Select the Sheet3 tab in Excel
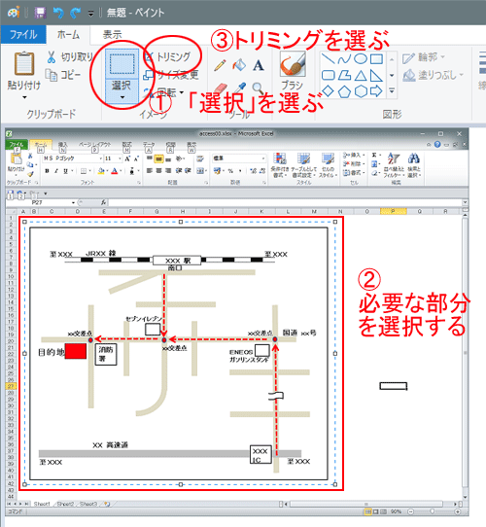The width and height of the screenshot is (486, 527). click(x=88, y=504)
